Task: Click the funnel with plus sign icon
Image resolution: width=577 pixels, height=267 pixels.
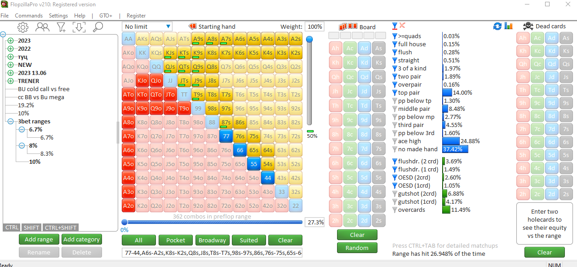Action: tap(62, 27)
